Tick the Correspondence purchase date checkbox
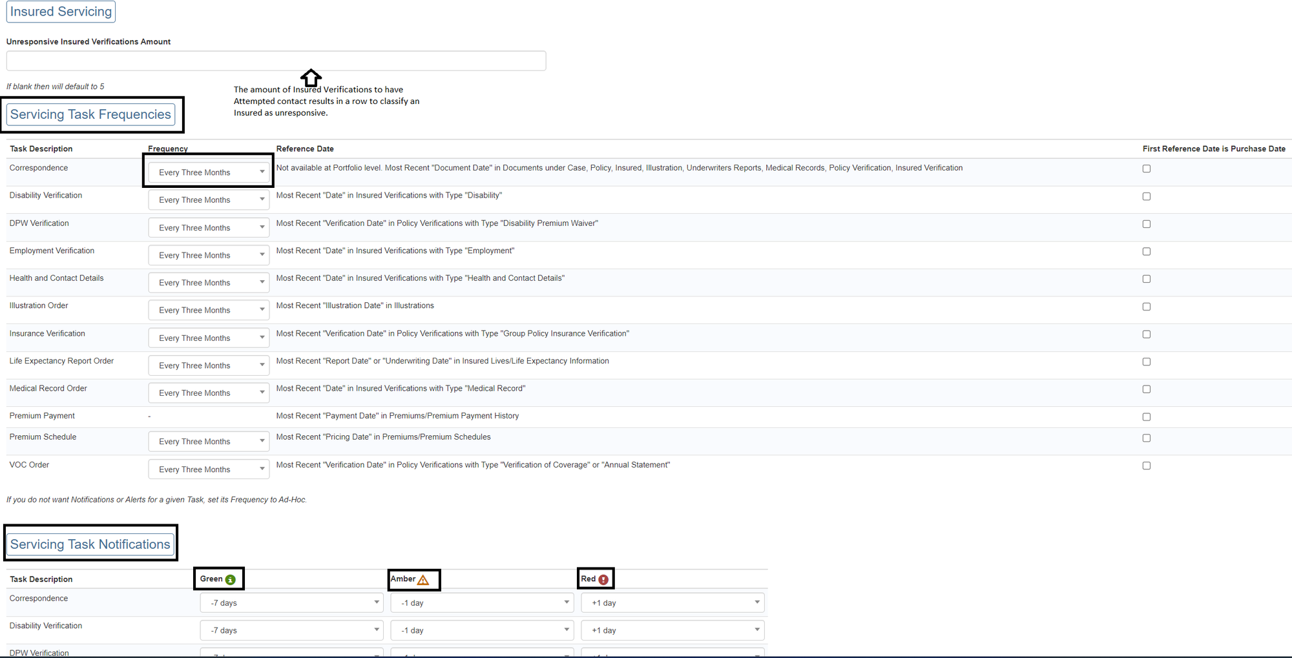Screen dimensions: 1292x658 1146,169
